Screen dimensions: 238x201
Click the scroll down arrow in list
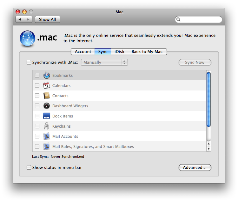[209, 149]
